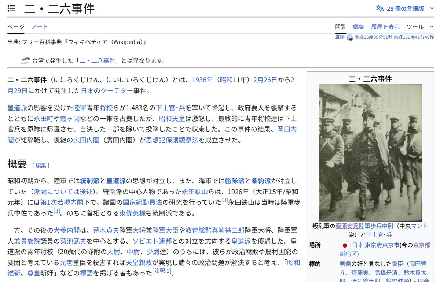Viewport: 440px width, 282px height.
Task: Follow the 二・二八事件 link
Action: tap(97, 61)
